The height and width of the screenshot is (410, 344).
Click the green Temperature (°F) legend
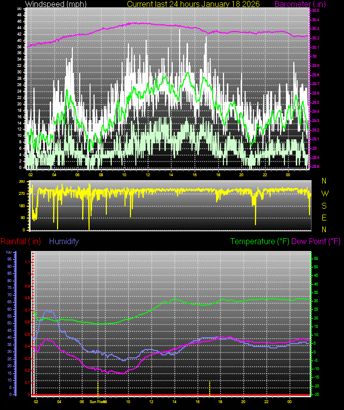coord(260,241)
